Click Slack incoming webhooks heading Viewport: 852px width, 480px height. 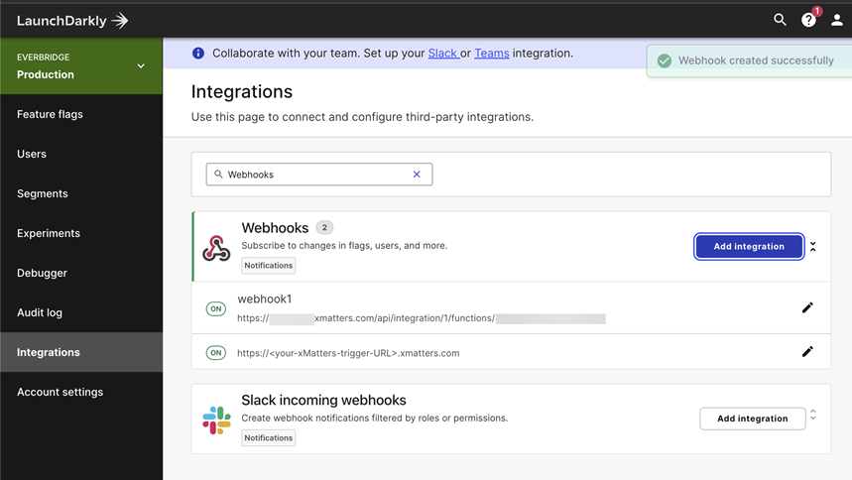(x=324, y=400)
